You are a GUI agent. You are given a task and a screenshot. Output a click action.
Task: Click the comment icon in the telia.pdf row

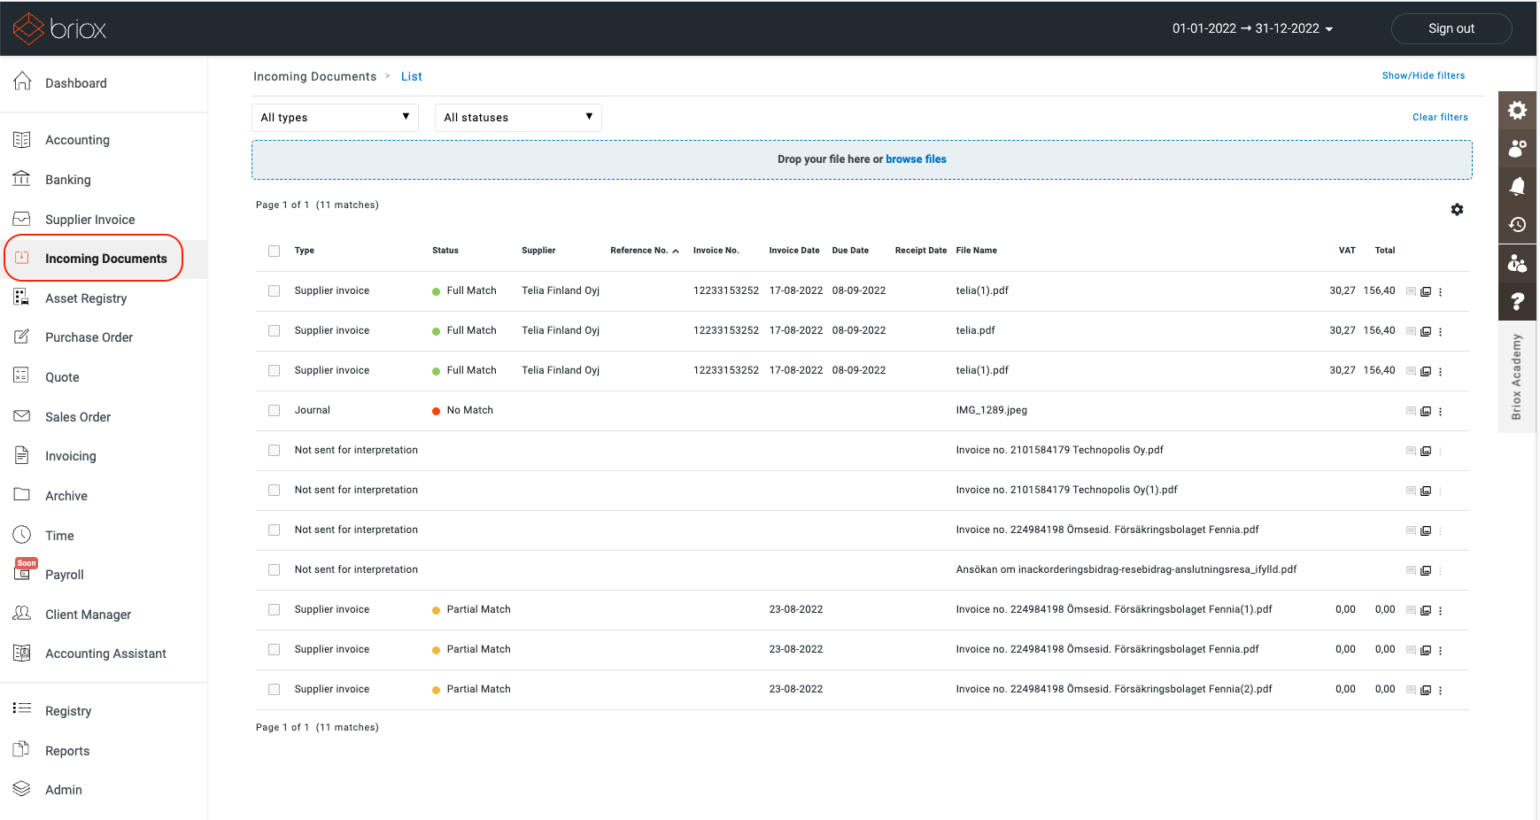[1411, 331]
